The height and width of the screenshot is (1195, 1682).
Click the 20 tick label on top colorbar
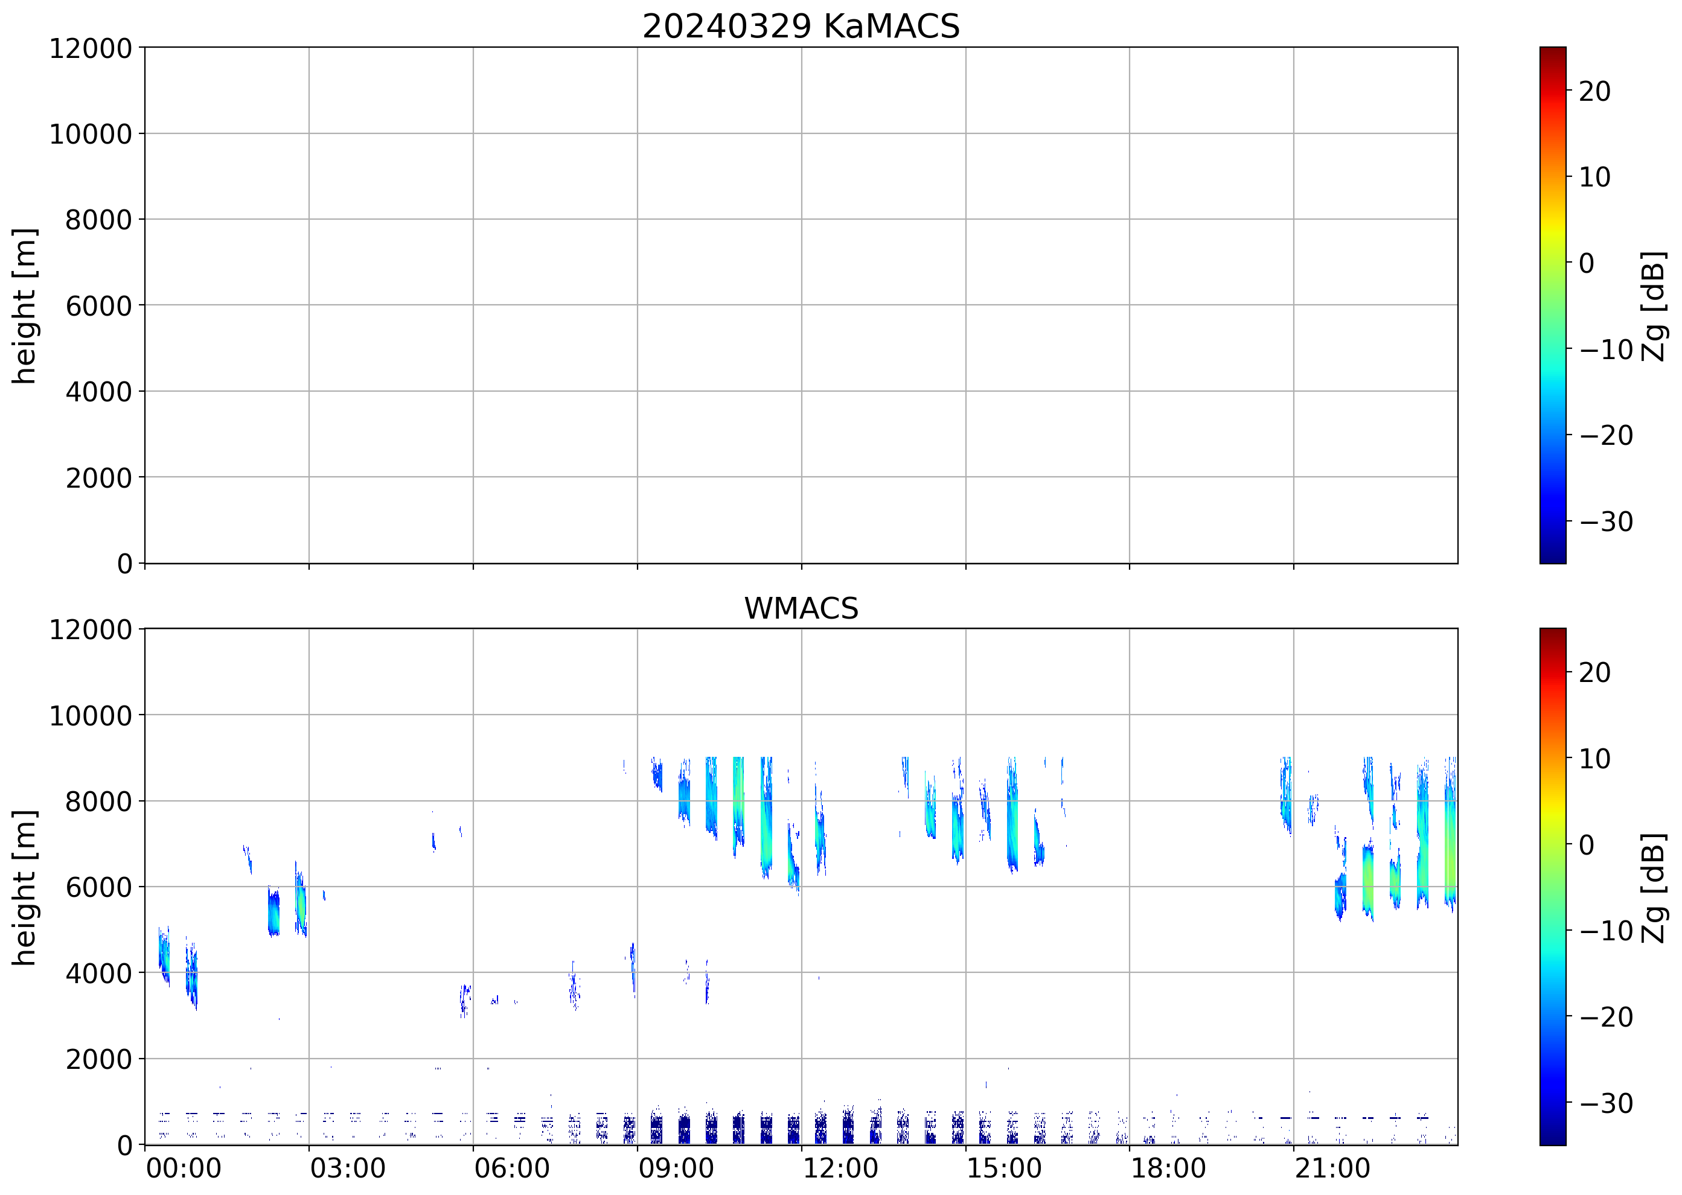pyautogui.click(x=1594, y=91)
